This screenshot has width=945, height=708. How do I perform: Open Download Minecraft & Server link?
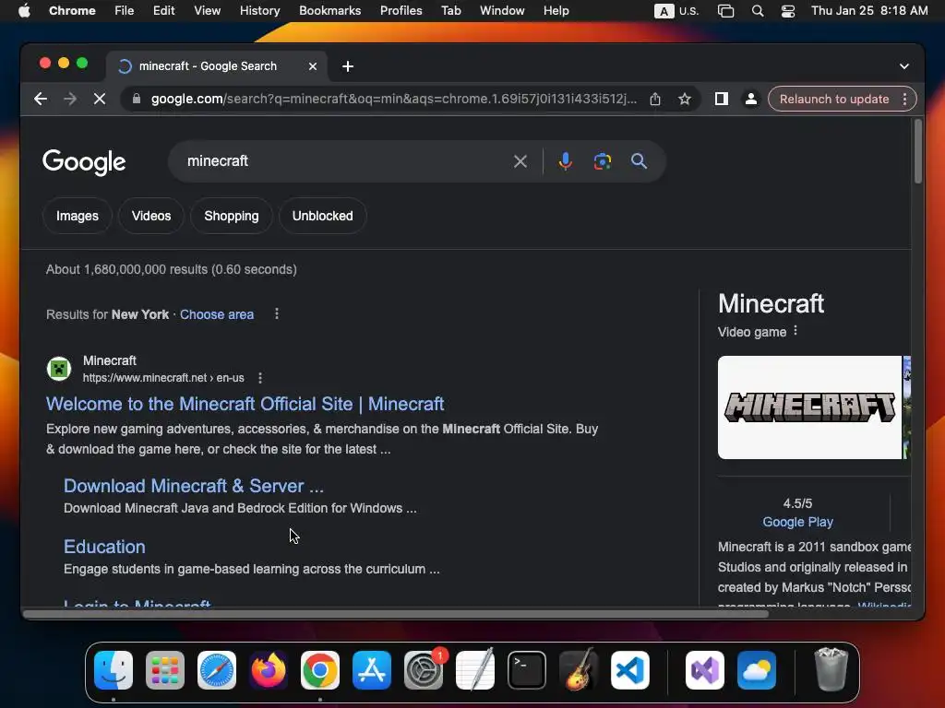(x=194, y=485)
